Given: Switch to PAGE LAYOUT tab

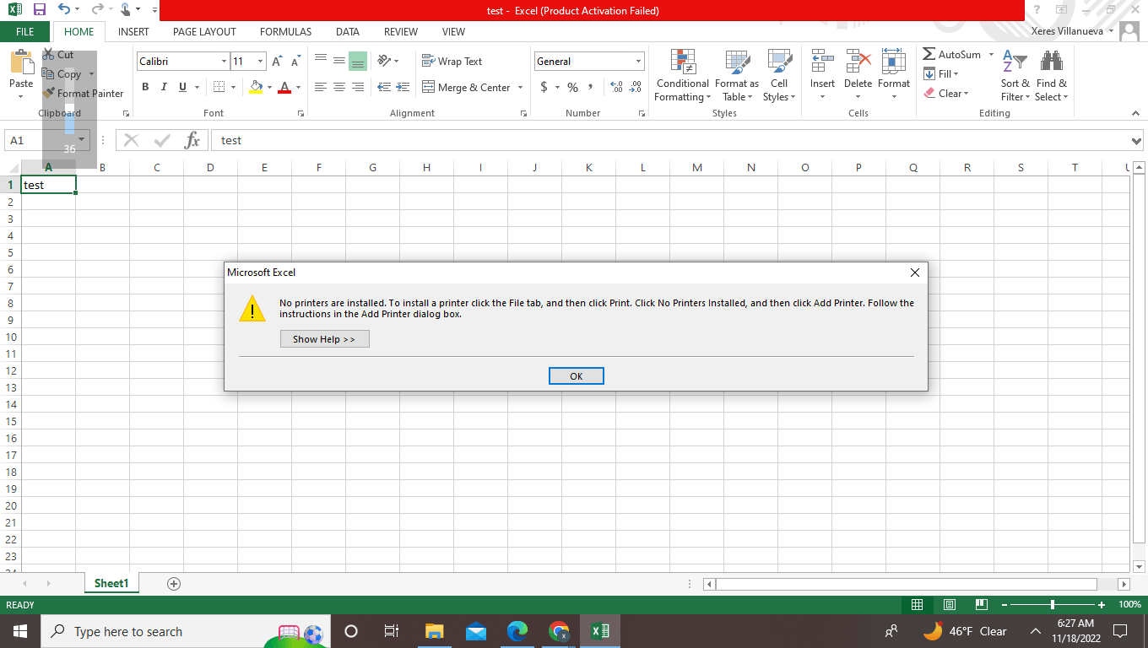Looking at the screenshot, I should point(204,31).
